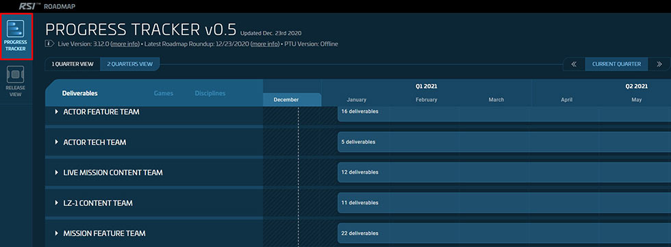Screen dimensions: 671x247
Task: Click the info icon before Live Version
Action: [49, 44]
